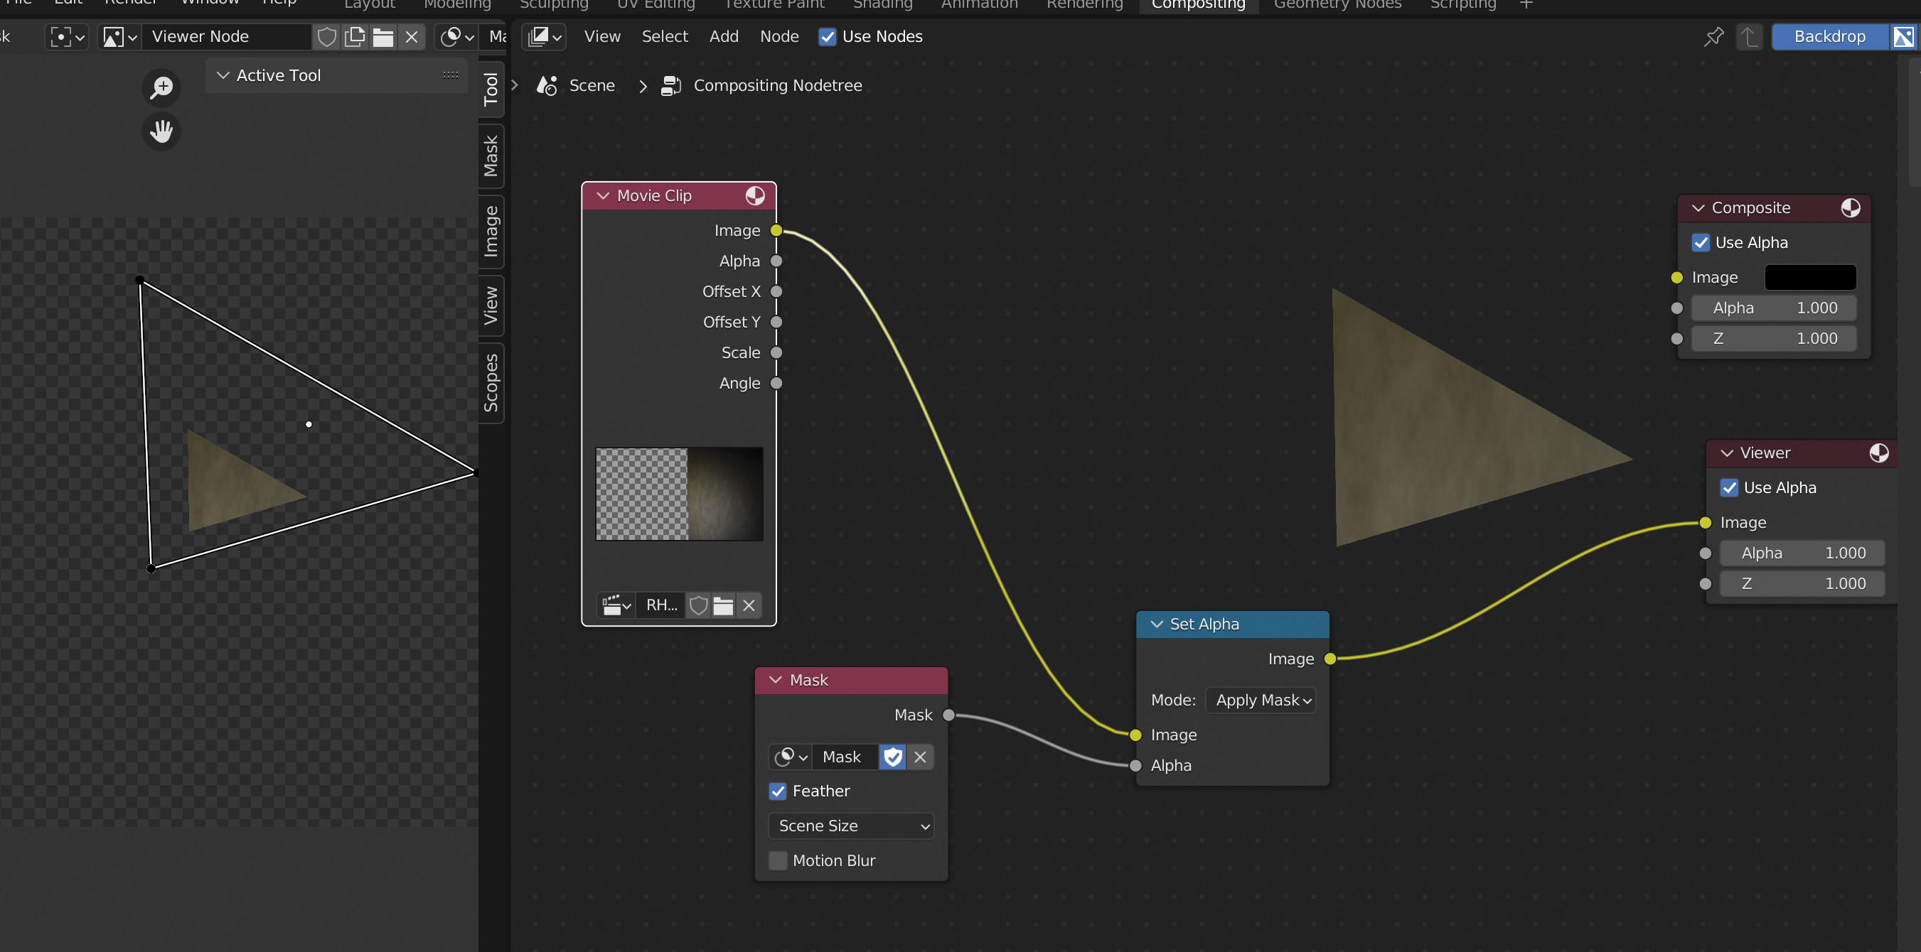This screenshot has height=952, width=1921.
Task: Collapse the Composite node
Action: pos(1698,208)
